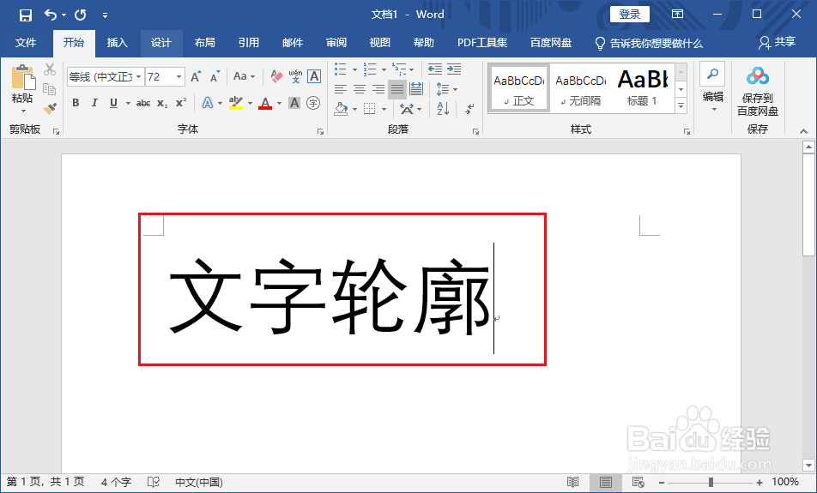
Task: Decrease font size with the small A
Action: (215, 77)
